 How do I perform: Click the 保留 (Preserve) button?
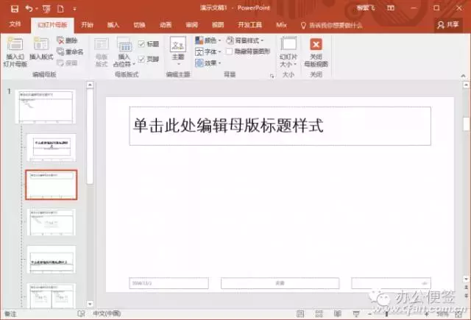click(x=67, y=63)
